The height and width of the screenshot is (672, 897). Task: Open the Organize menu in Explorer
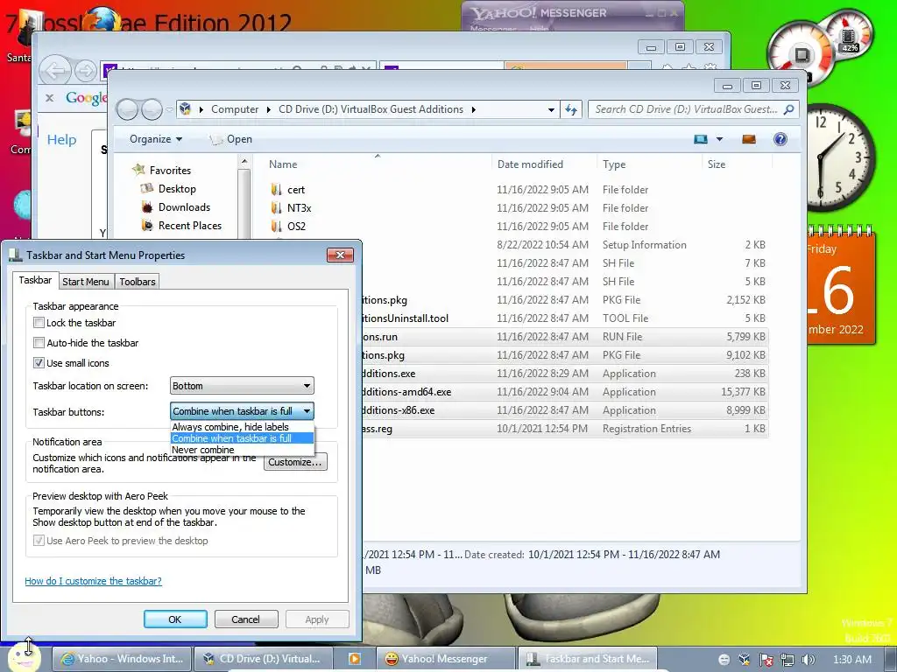point(156,139)
